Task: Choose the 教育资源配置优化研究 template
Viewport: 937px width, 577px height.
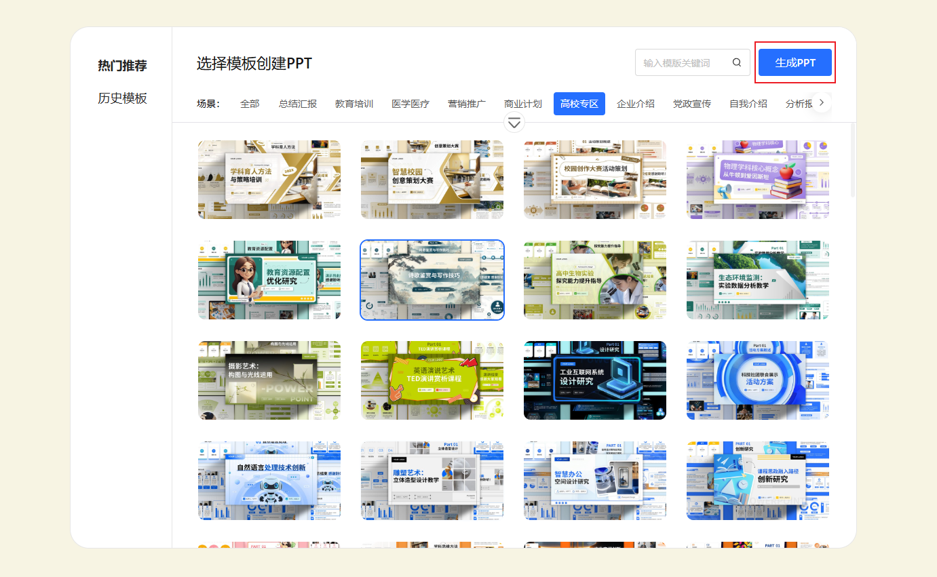Action: point(269,280)
